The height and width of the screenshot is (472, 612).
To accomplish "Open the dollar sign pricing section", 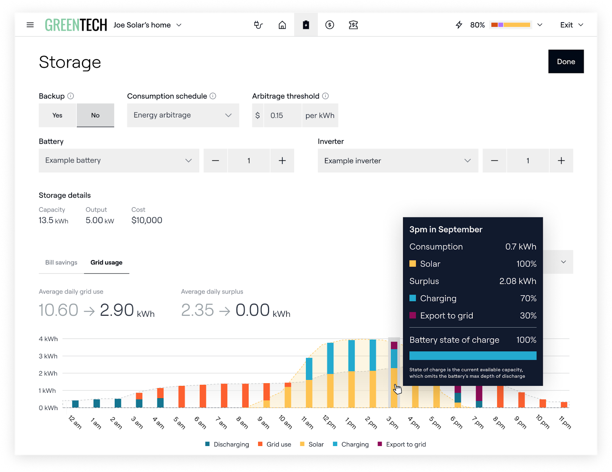I will [x=330, y=25].
